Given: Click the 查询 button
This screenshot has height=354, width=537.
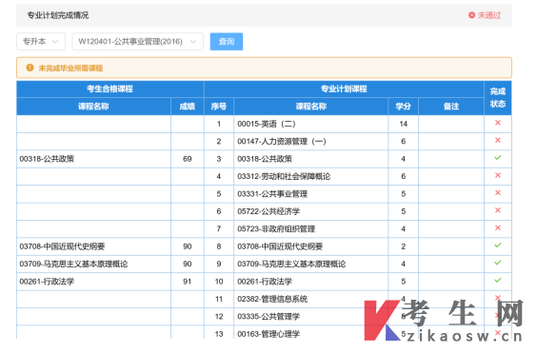Looking at the screenshot, I should (227, 42).
